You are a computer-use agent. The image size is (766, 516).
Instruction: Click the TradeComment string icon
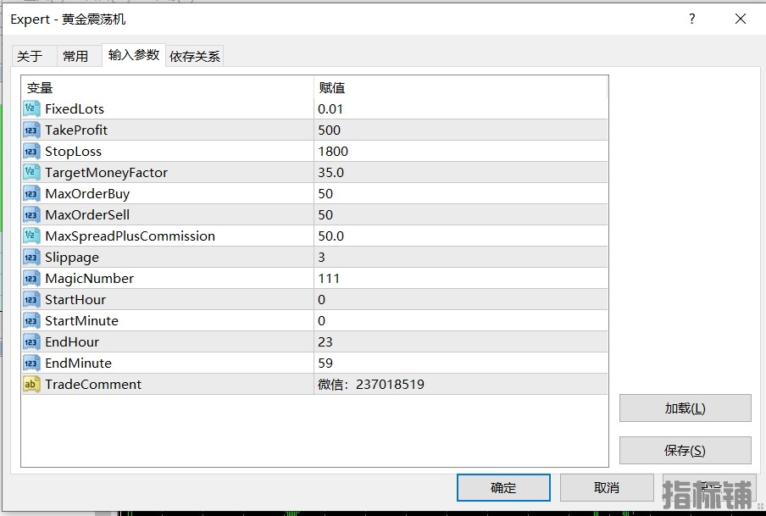tap(31, 384)
